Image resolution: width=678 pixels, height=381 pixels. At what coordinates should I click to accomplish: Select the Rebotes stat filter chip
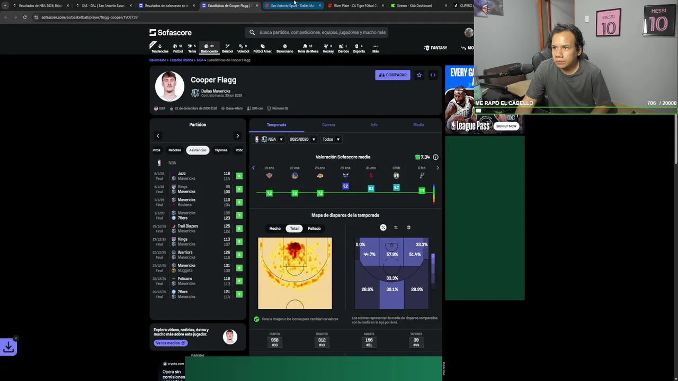click(174, 150)
